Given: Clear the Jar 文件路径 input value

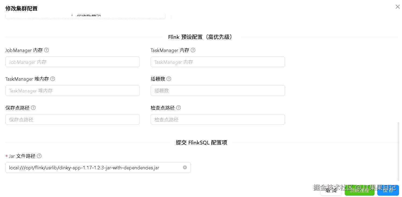Looking at the screenshot, I should [x=185, y=168].
